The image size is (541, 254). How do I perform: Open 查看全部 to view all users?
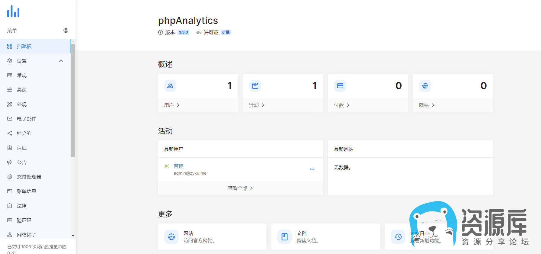[x=240, y=188]
